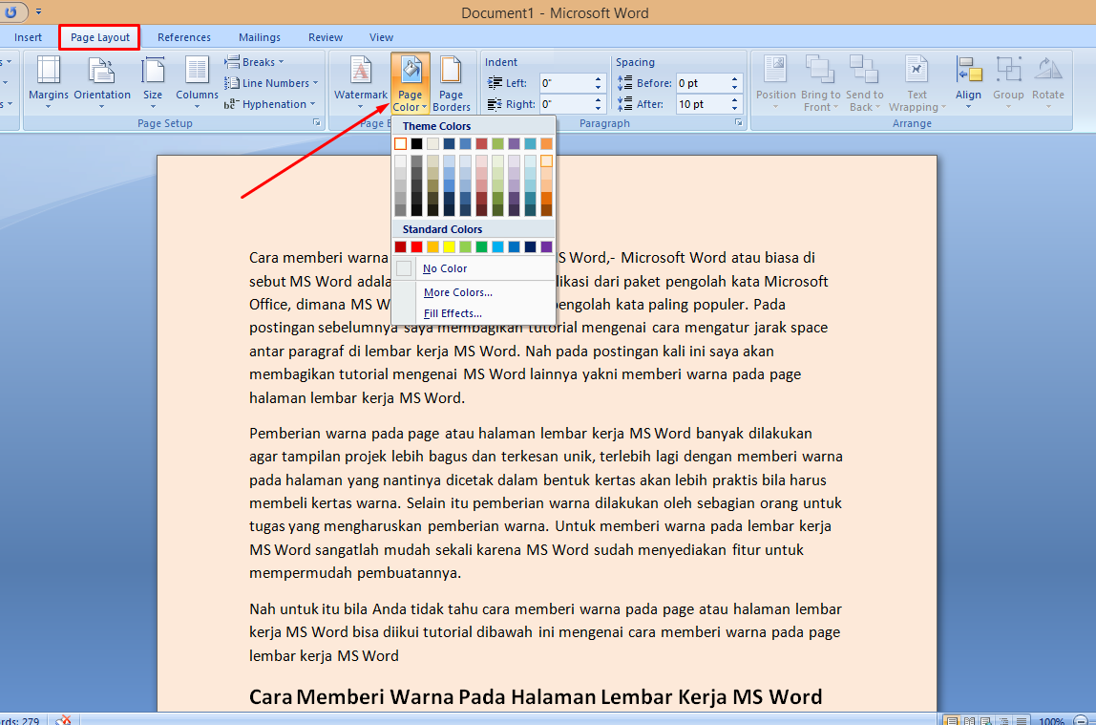The height and width of the screenshot is (725, 1096).
Task: Decrease Spacing After value
Action: pyautogui.click(x=734, y=108)
